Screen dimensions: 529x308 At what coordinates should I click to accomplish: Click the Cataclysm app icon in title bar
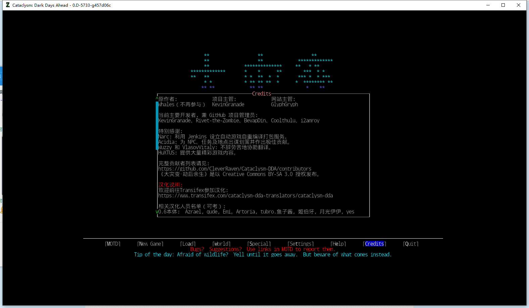[8, 5]
